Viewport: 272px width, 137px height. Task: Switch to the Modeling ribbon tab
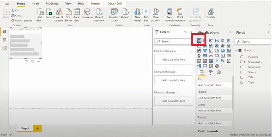[52, 4]
